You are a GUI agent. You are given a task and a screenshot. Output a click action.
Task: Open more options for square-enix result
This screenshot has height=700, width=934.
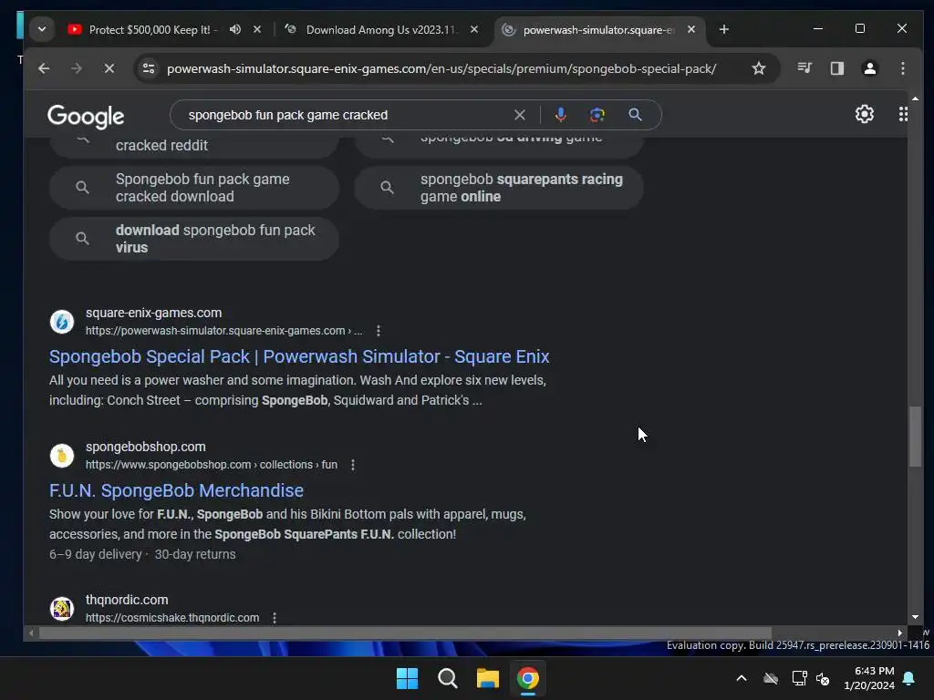coord(379,330)
